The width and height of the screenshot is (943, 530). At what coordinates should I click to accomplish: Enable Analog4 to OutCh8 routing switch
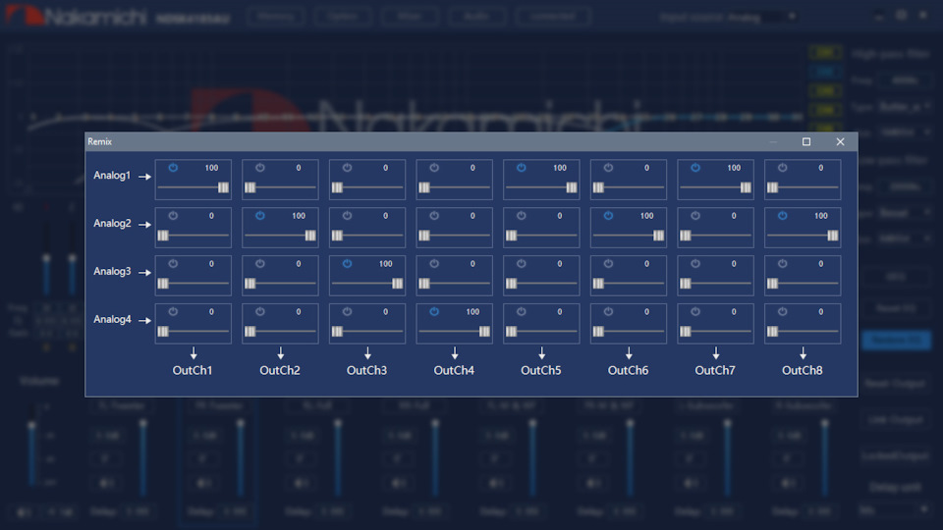click(783, 311)
